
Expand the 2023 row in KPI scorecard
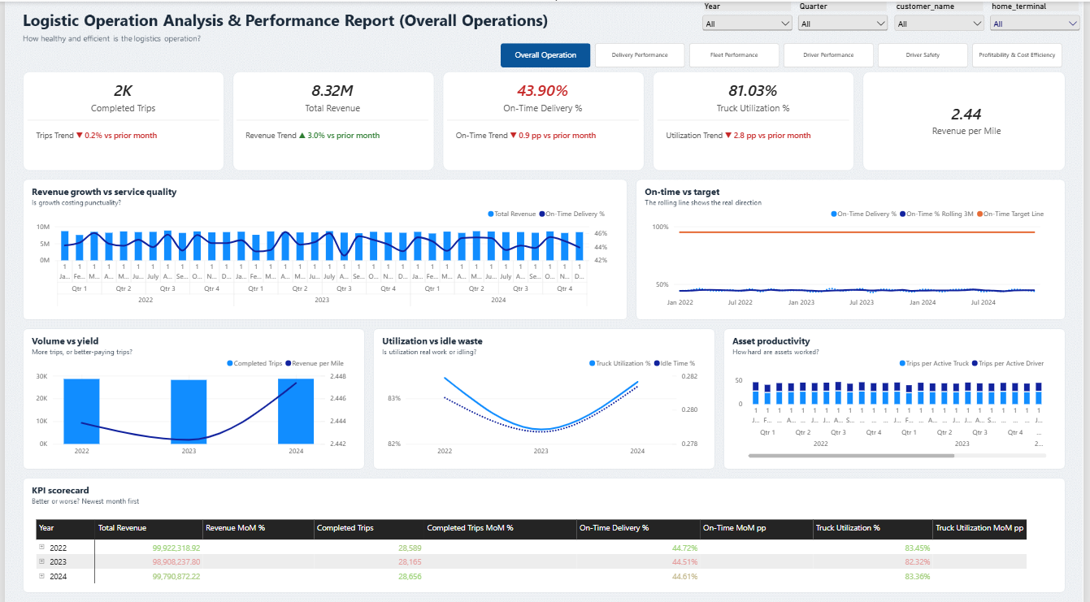coord(42,561)
